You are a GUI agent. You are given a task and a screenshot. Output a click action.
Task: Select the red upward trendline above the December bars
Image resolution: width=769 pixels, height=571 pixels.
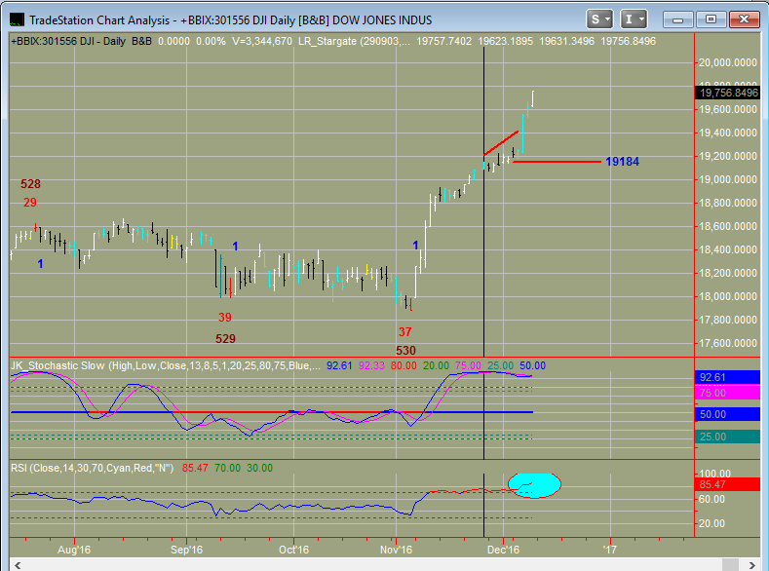pyautogui.click(x=501, y=143)
